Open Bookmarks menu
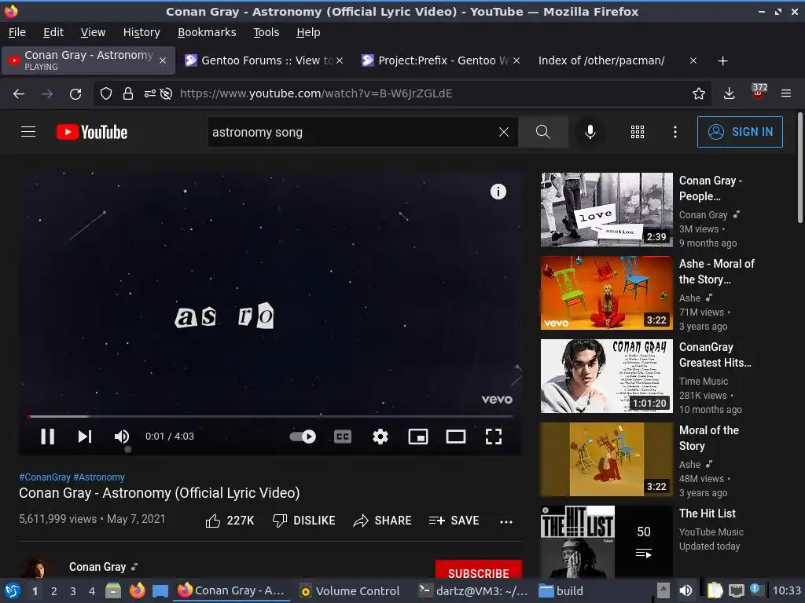 (x=207, y=32)
